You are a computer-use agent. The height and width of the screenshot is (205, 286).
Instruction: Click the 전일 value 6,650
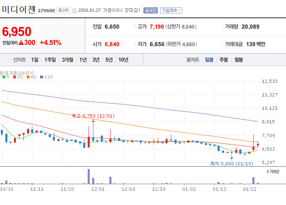112,27
